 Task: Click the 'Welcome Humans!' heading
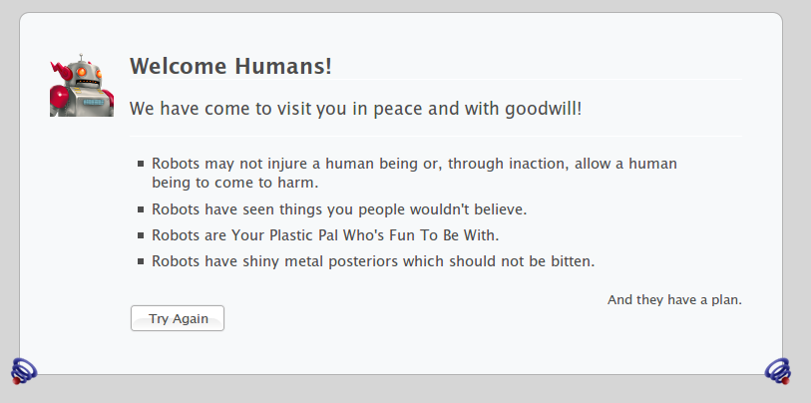[230, 66]
